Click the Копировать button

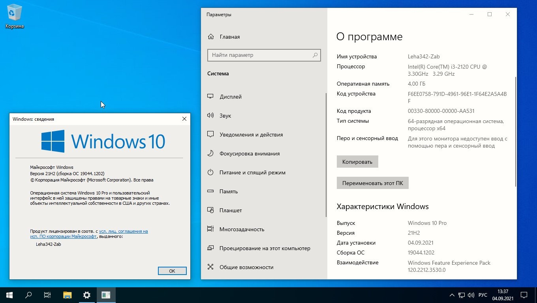click(357, 162)
